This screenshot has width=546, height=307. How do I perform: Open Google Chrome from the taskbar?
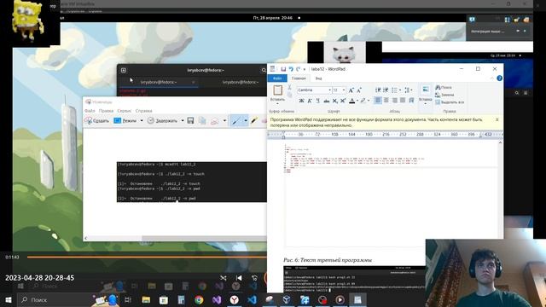(x=199, y=299)
